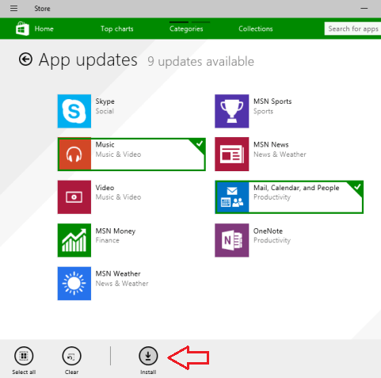Uncheck the Music tile checkmark

[200, 143]
